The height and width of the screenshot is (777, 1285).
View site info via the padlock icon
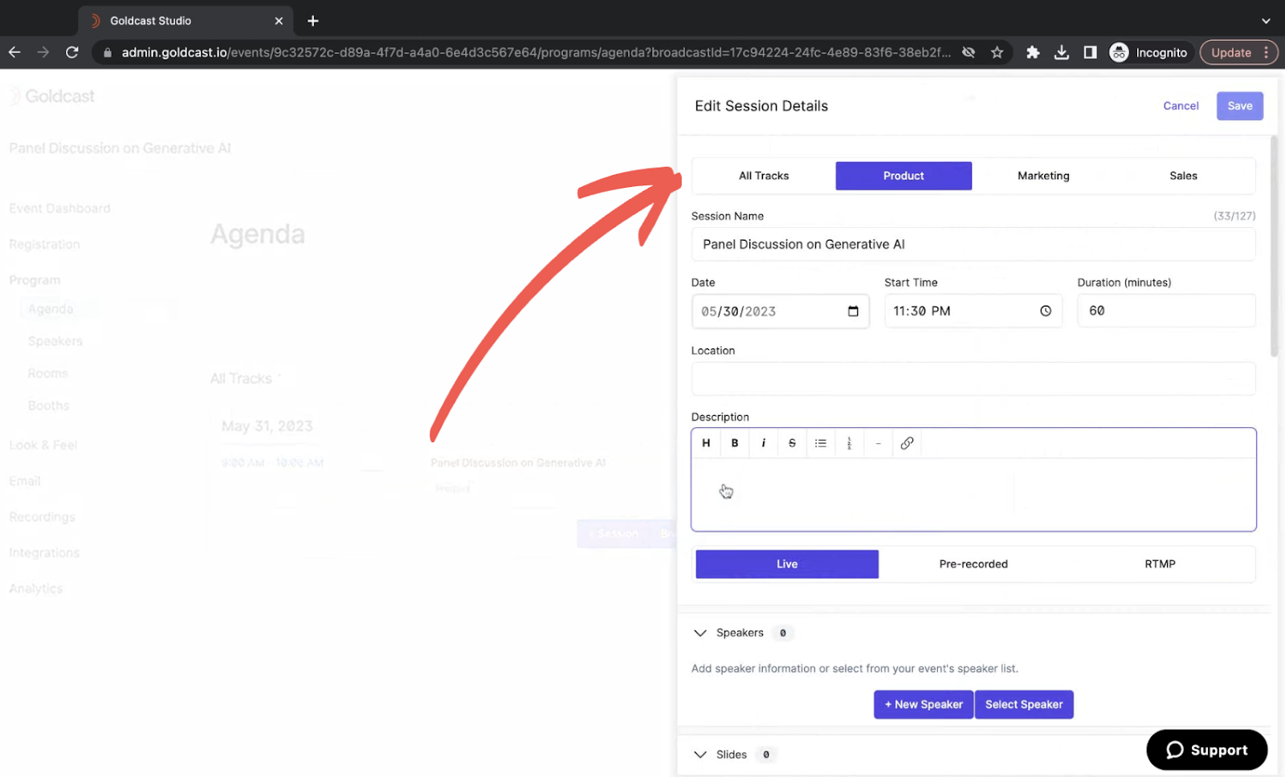(107, 52)
